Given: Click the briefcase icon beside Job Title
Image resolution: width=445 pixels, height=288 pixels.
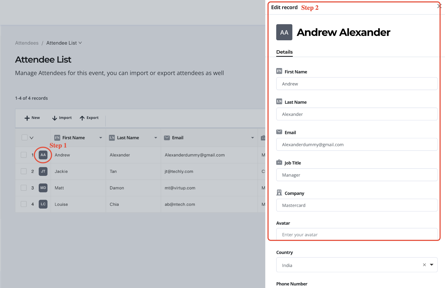Looking at the screenshot, I should (279, 162).
